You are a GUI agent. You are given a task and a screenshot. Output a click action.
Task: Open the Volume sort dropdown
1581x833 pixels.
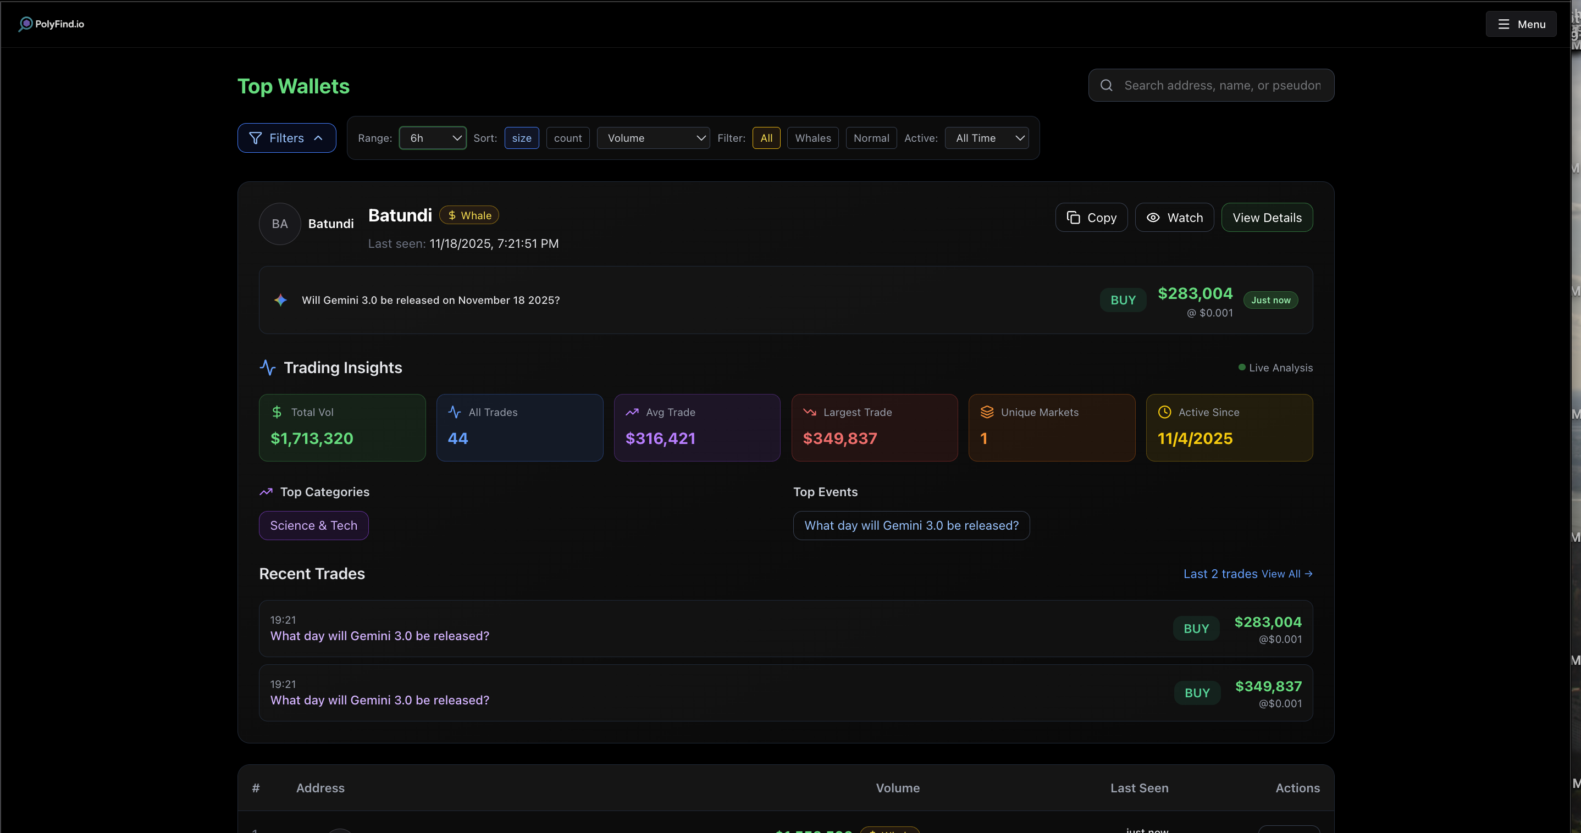pyautogui.click(x=653, y=138)
